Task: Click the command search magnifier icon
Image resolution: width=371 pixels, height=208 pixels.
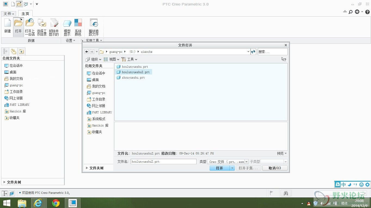Action: point(351,12)
